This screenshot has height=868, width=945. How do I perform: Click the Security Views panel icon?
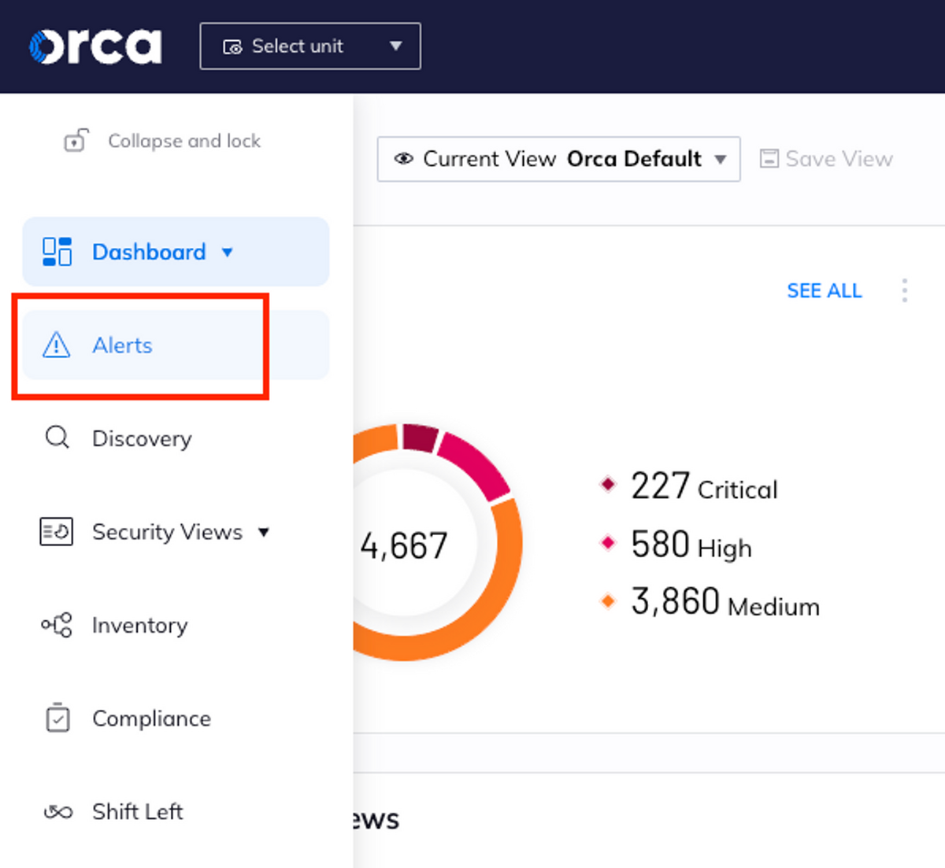(56, 531)
